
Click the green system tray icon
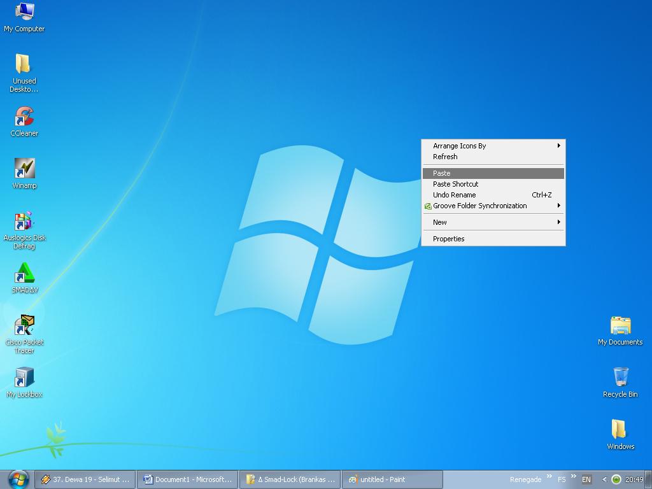[x=616, y=479]
